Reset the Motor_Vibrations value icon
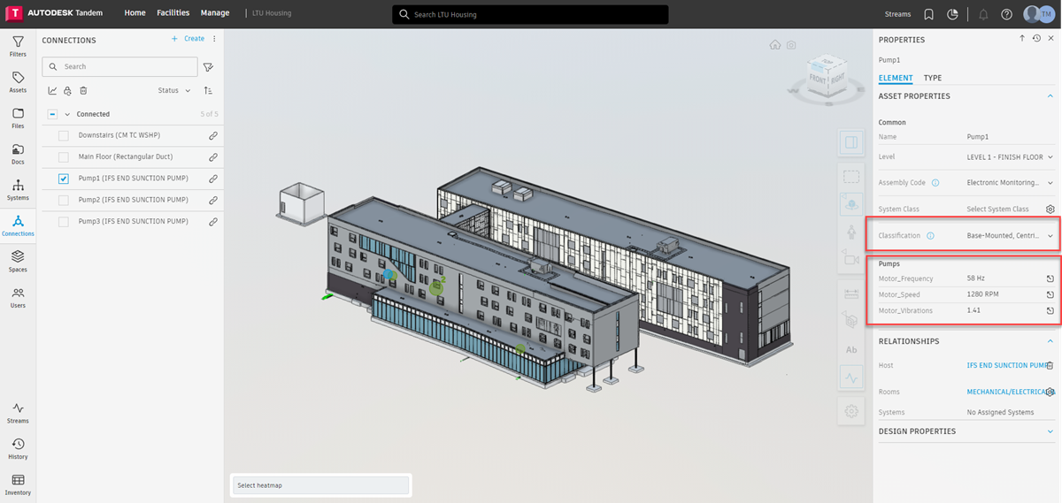The image size is (1062, 503). point(1050,310)
